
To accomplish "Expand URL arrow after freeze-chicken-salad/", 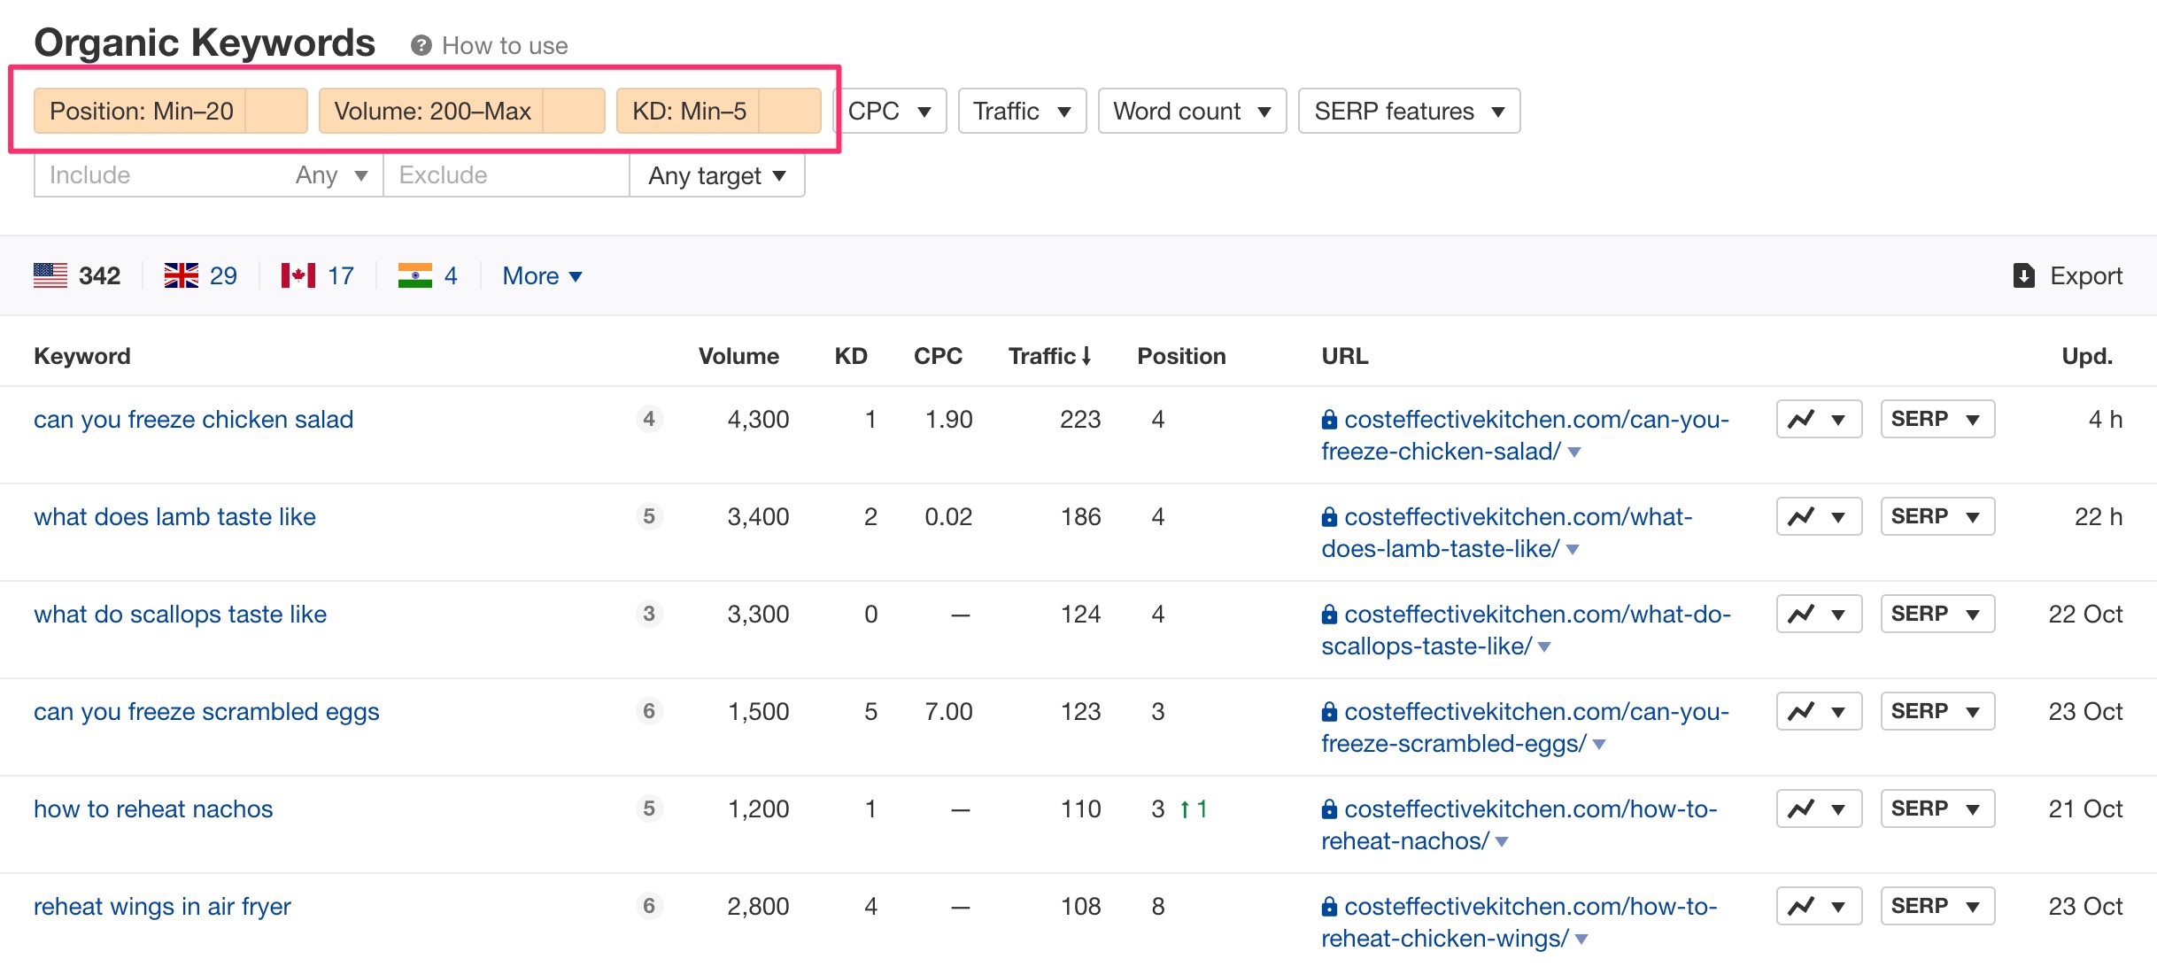I will click(x=1574, y=453).
